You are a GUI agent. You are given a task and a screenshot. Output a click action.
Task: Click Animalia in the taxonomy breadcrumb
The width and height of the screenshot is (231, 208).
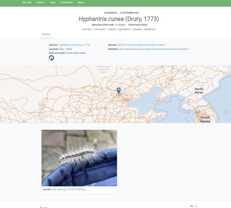[x=87, y=29]
